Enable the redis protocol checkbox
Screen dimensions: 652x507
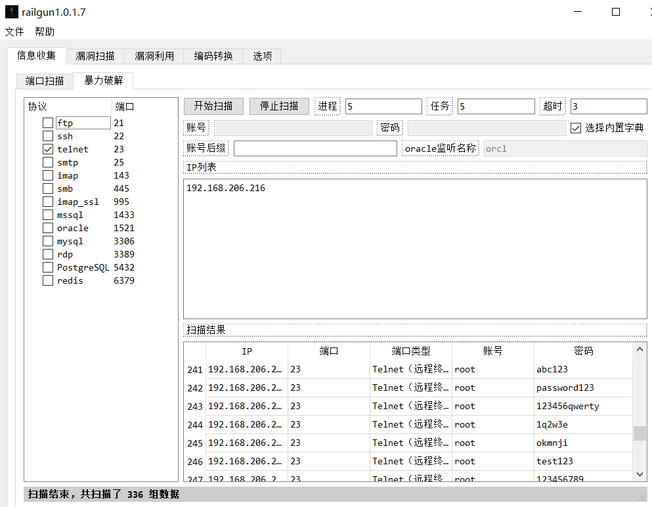48,280
